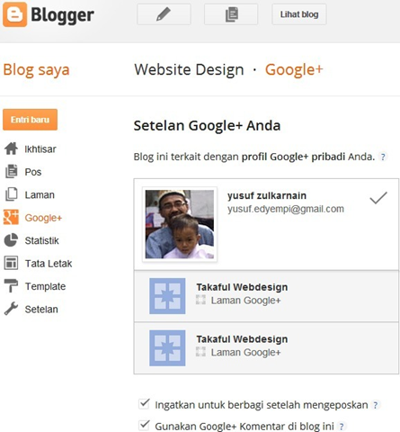Open the Laman menu item
400x432 pixels.
click(40, 194)
